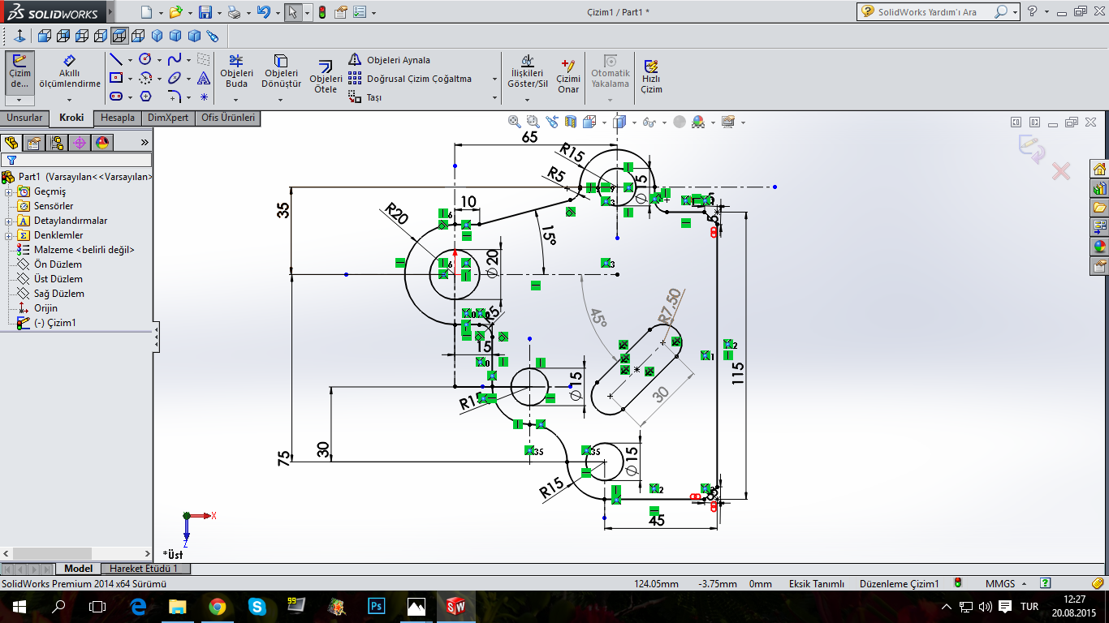Switch to the DimXpert tab
Viewport: 1109px width, 623px height.
[x=168, y=118]
